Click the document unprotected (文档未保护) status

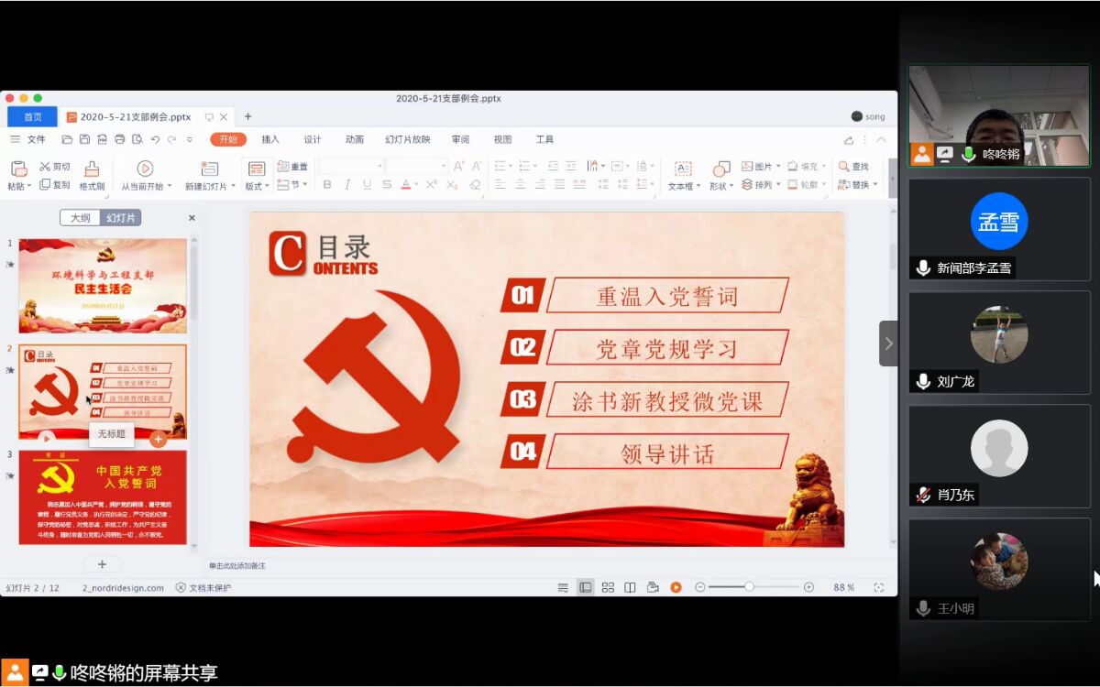click(x=203, y=588)
